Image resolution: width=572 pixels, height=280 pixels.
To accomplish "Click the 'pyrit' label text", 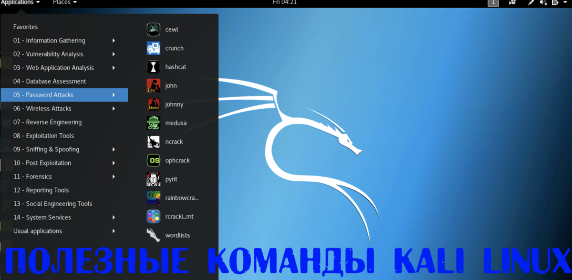I will pyautogui.click(x=172, y=180).
